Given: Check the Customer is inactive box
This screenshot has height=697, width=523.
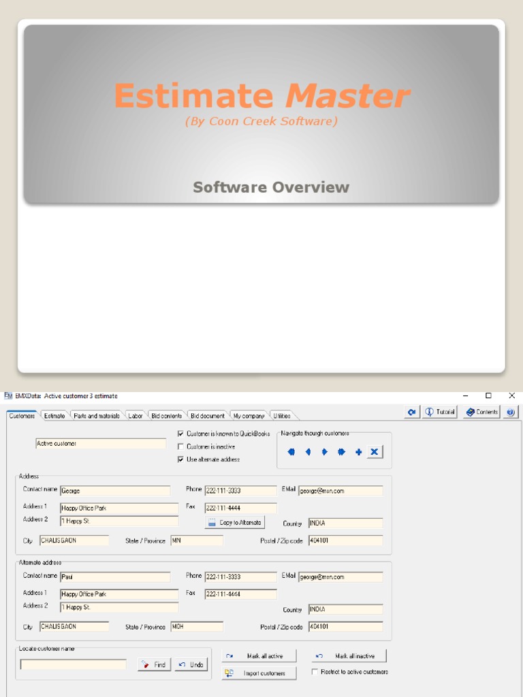Looking at the screenshot, I should click(x=180, y=447).
